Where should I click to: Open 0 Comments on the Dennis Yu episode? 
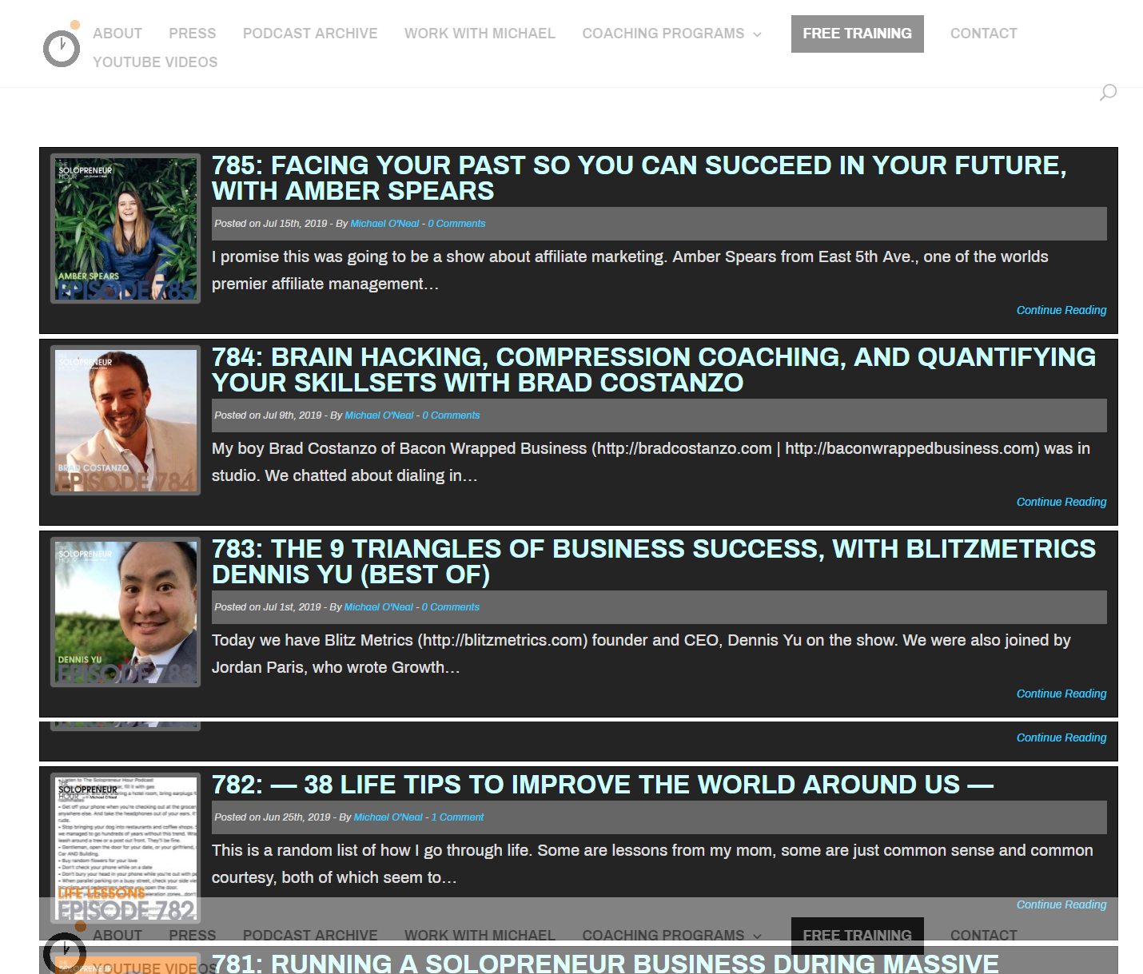coord(450,606)
